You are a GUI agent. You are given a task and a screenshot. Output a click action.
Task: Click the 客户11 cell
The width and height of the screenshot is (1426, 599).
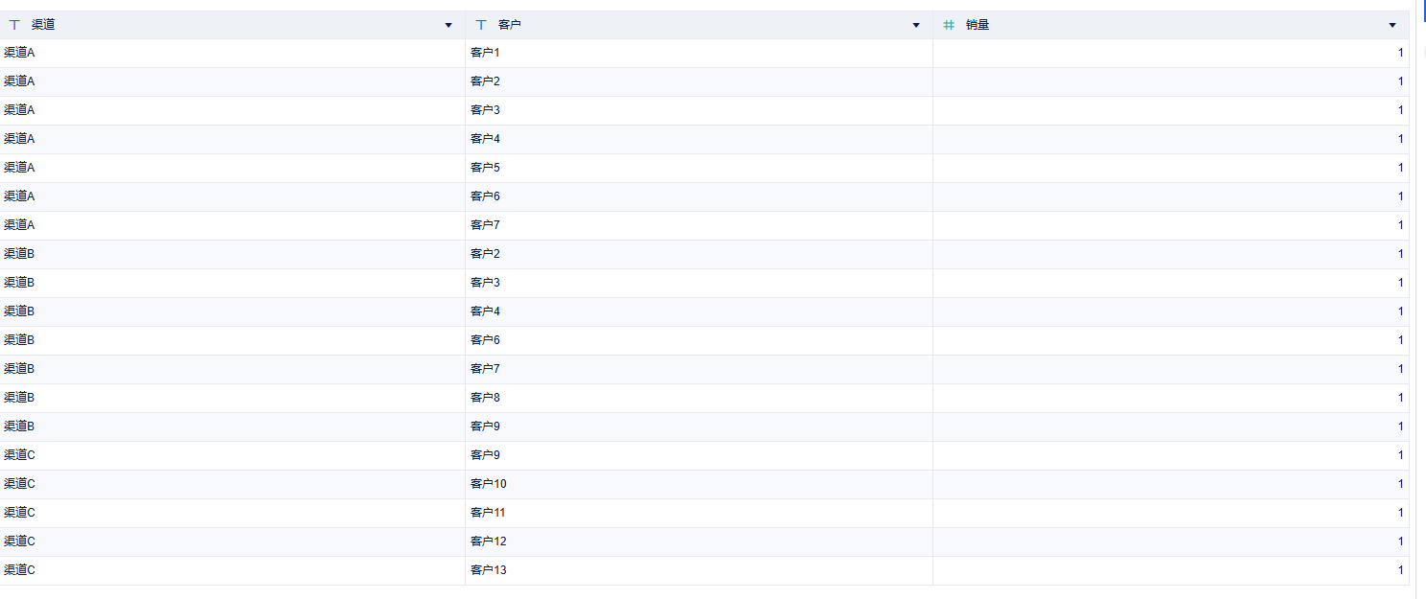point(699,513)
